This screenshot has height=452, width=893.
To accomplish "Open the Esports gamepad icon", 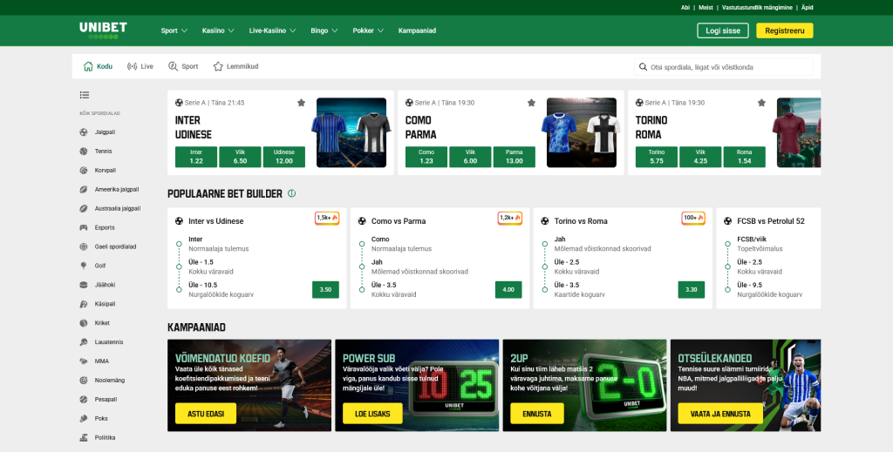I will pyautogui.click(x=84, y=227).
